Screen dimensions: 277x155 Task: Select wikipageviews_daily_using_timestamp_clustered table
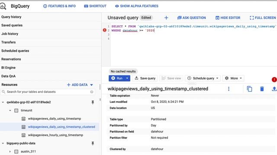(61, 127)
